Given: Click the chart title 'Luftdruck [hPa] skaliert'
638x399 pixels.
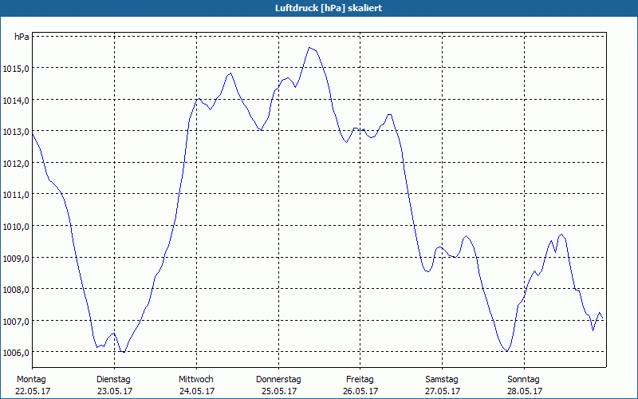Looking at the screenshot, I should [x=329, y=8].
